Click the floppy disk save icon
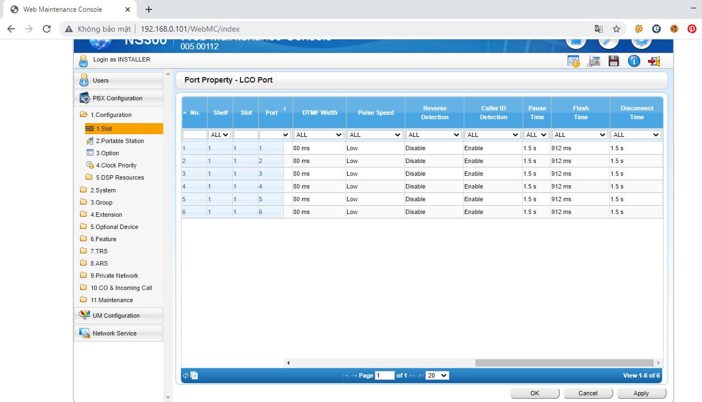 [x=614, y=61]
